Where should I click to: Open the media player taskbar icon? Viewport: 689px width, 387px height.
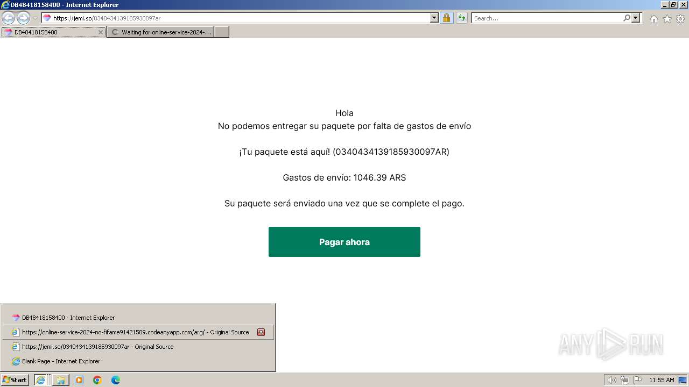pyautogui.click(x=79, y=380)
